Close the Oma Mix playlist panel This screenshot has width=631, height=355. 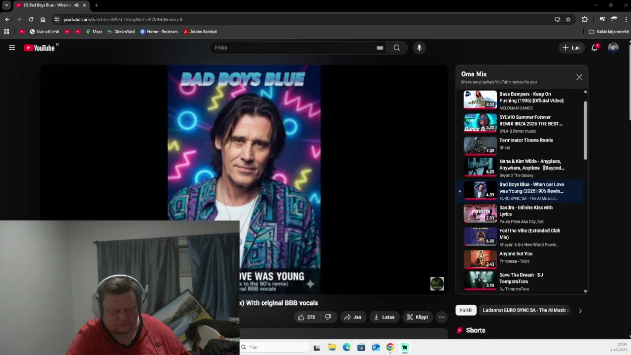(579, 77)
